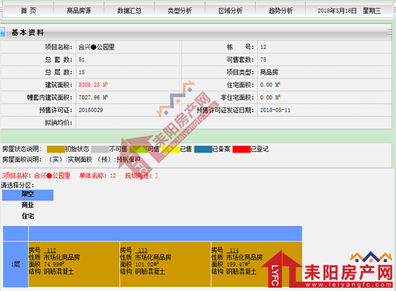Viewport: 396px width, 291px height.
Task: Click the 面积 101.02㎡ text of room 113
Action: [139, 265]
